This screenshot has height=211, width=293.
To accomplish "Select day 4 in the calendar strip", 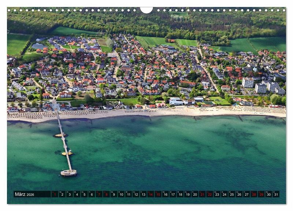I will [x=77, y=194].
